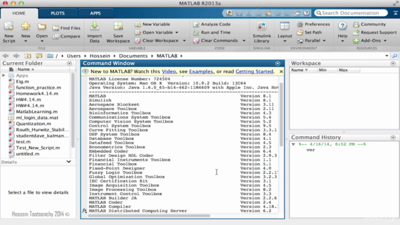Image resolution: width=400 pixels, height=225 pixels.
Task: Click New Variable
Action: pos(152,24)
